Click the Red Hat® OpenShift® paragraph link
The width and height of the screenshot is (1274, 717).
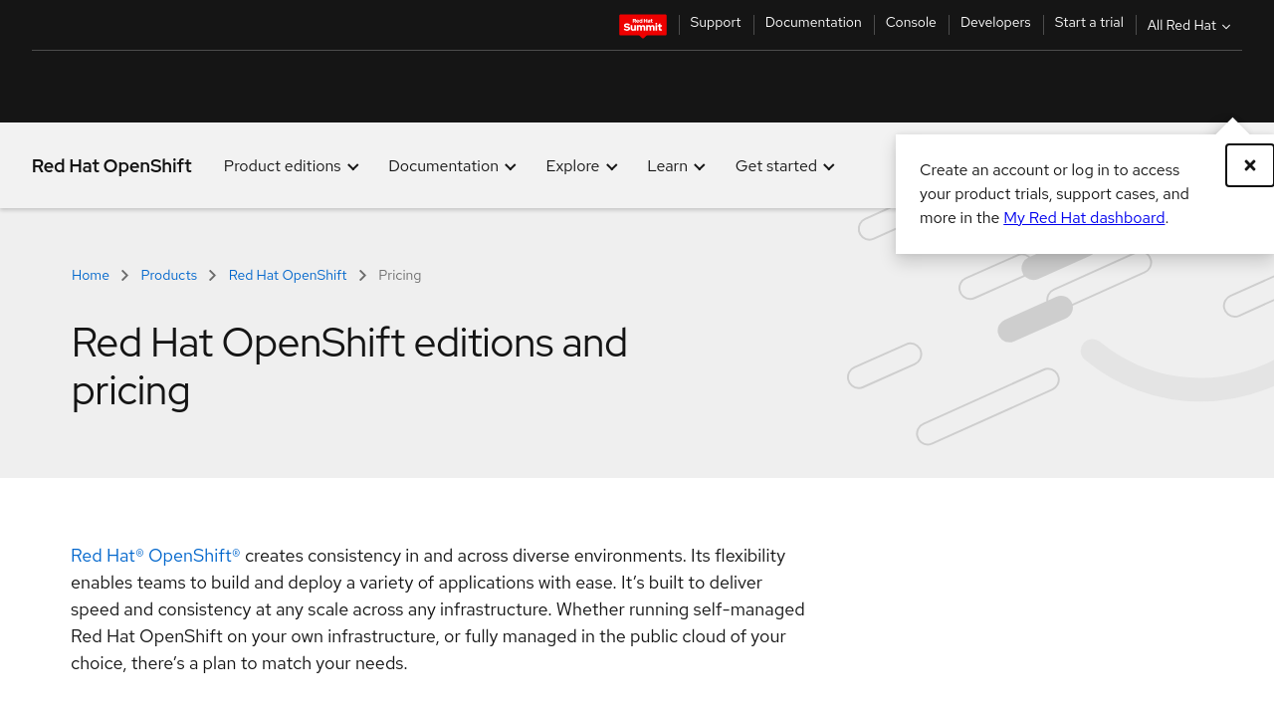(x=155, y=556)
